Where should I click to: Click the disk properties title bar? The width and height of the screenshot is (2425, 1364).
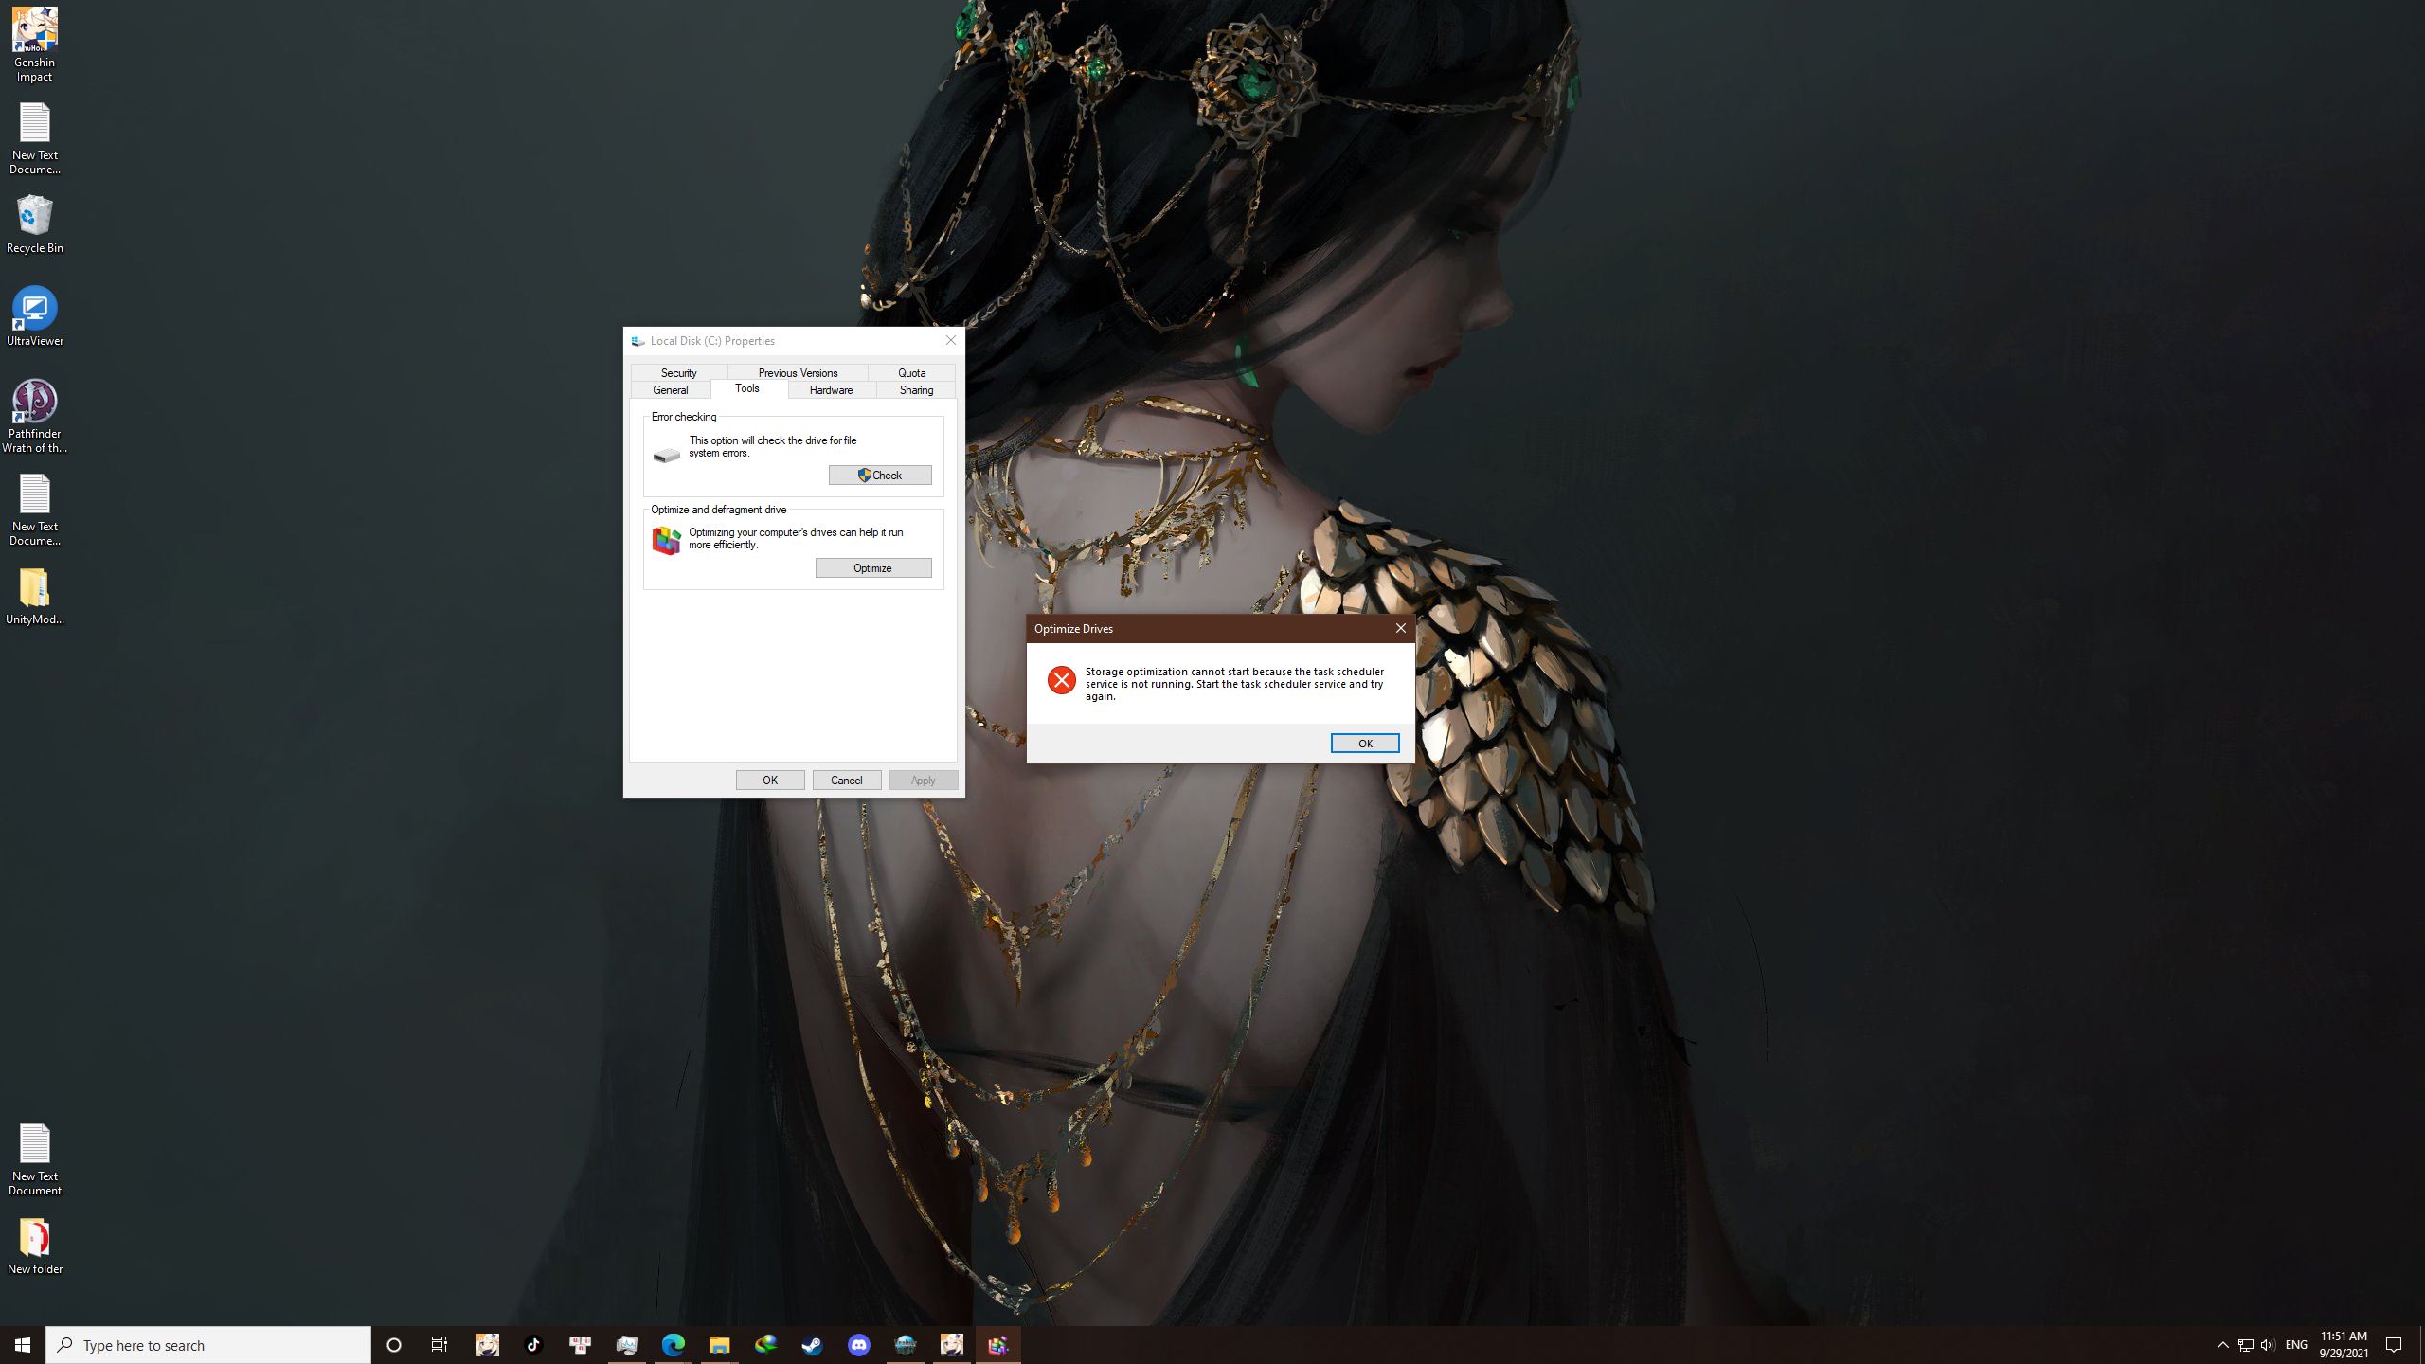pyautogui.click(x=793, y=340)
